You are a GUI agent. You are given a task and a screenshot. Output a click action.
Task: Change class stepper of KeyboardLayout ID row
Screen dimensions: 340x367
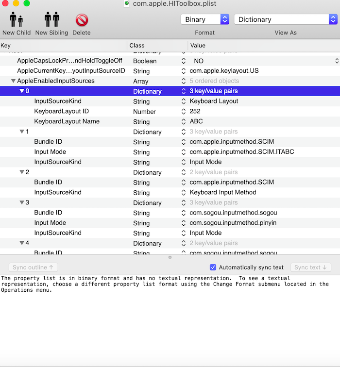click(184, 111)
